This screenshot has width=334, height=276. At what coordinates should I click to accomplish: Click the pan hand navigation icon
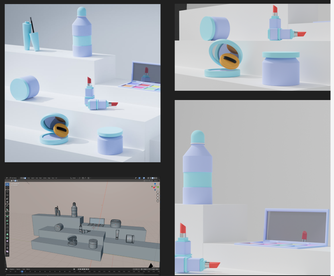(158, 195)
